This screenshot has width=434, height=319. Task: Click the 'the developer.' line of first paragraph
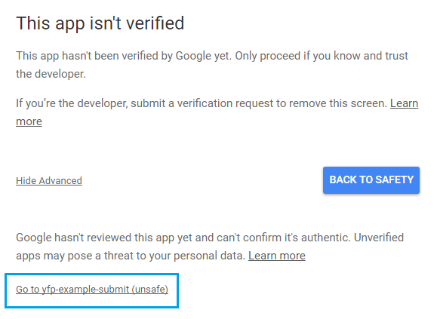pyautogui.click(x=51, y=74)
